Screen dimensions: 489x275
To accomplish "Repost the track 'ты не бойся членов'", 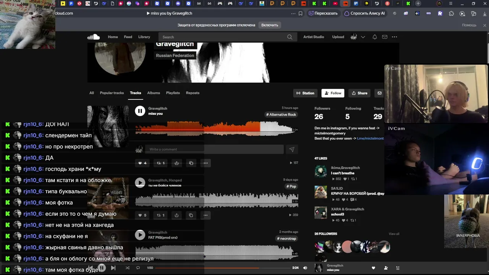I will (160, 215).
